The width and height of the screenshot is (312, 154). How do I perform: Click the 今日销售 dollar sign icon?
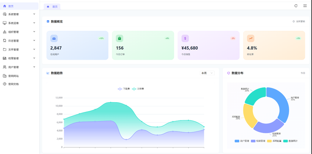pyautogui.click(x=185, y=38)
